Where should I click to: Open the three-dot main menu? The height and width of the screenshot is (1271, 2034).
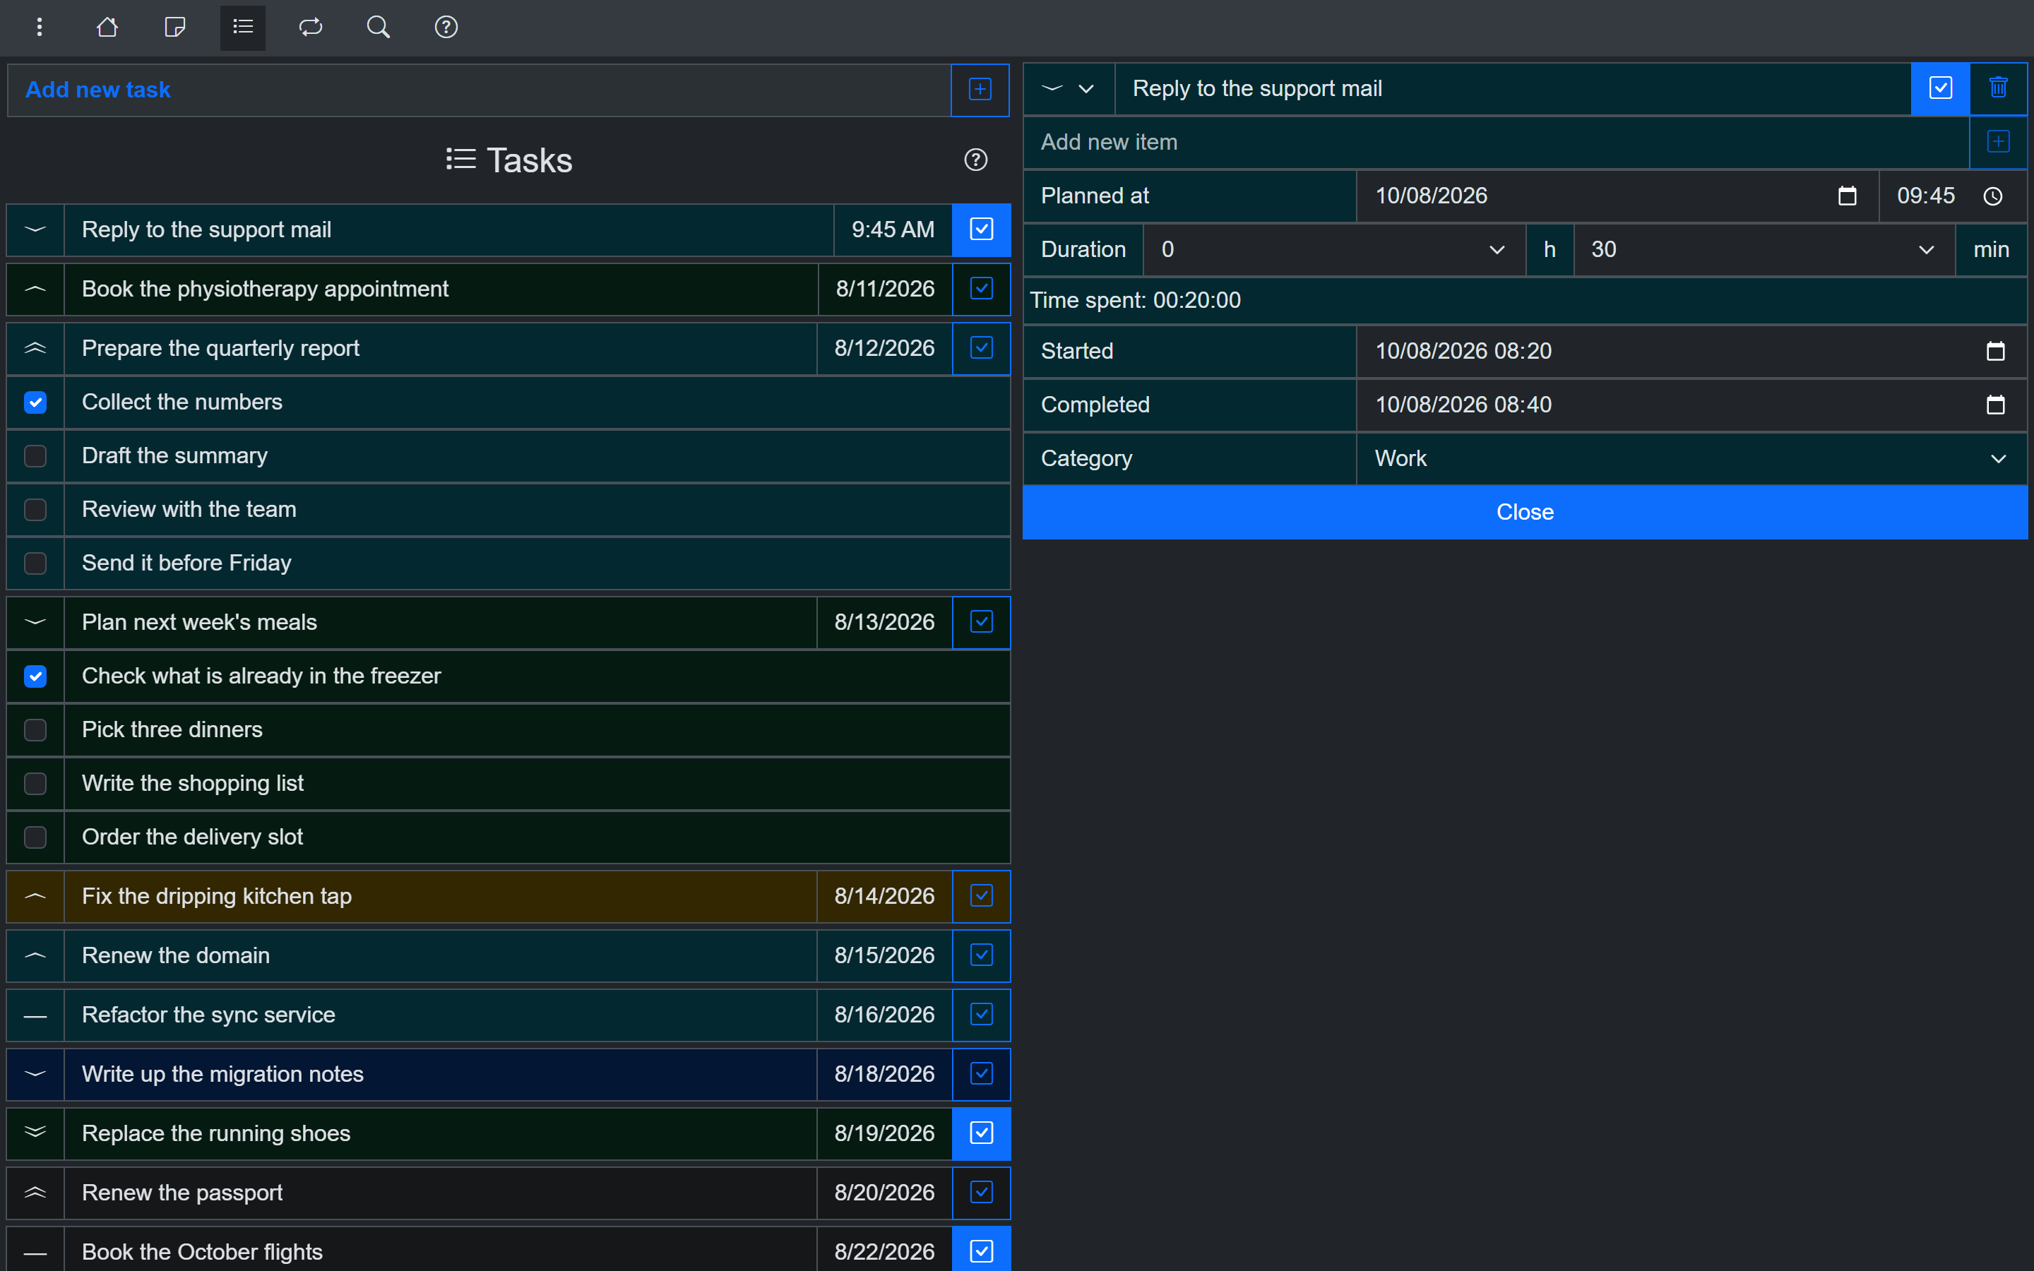point(40,28)
